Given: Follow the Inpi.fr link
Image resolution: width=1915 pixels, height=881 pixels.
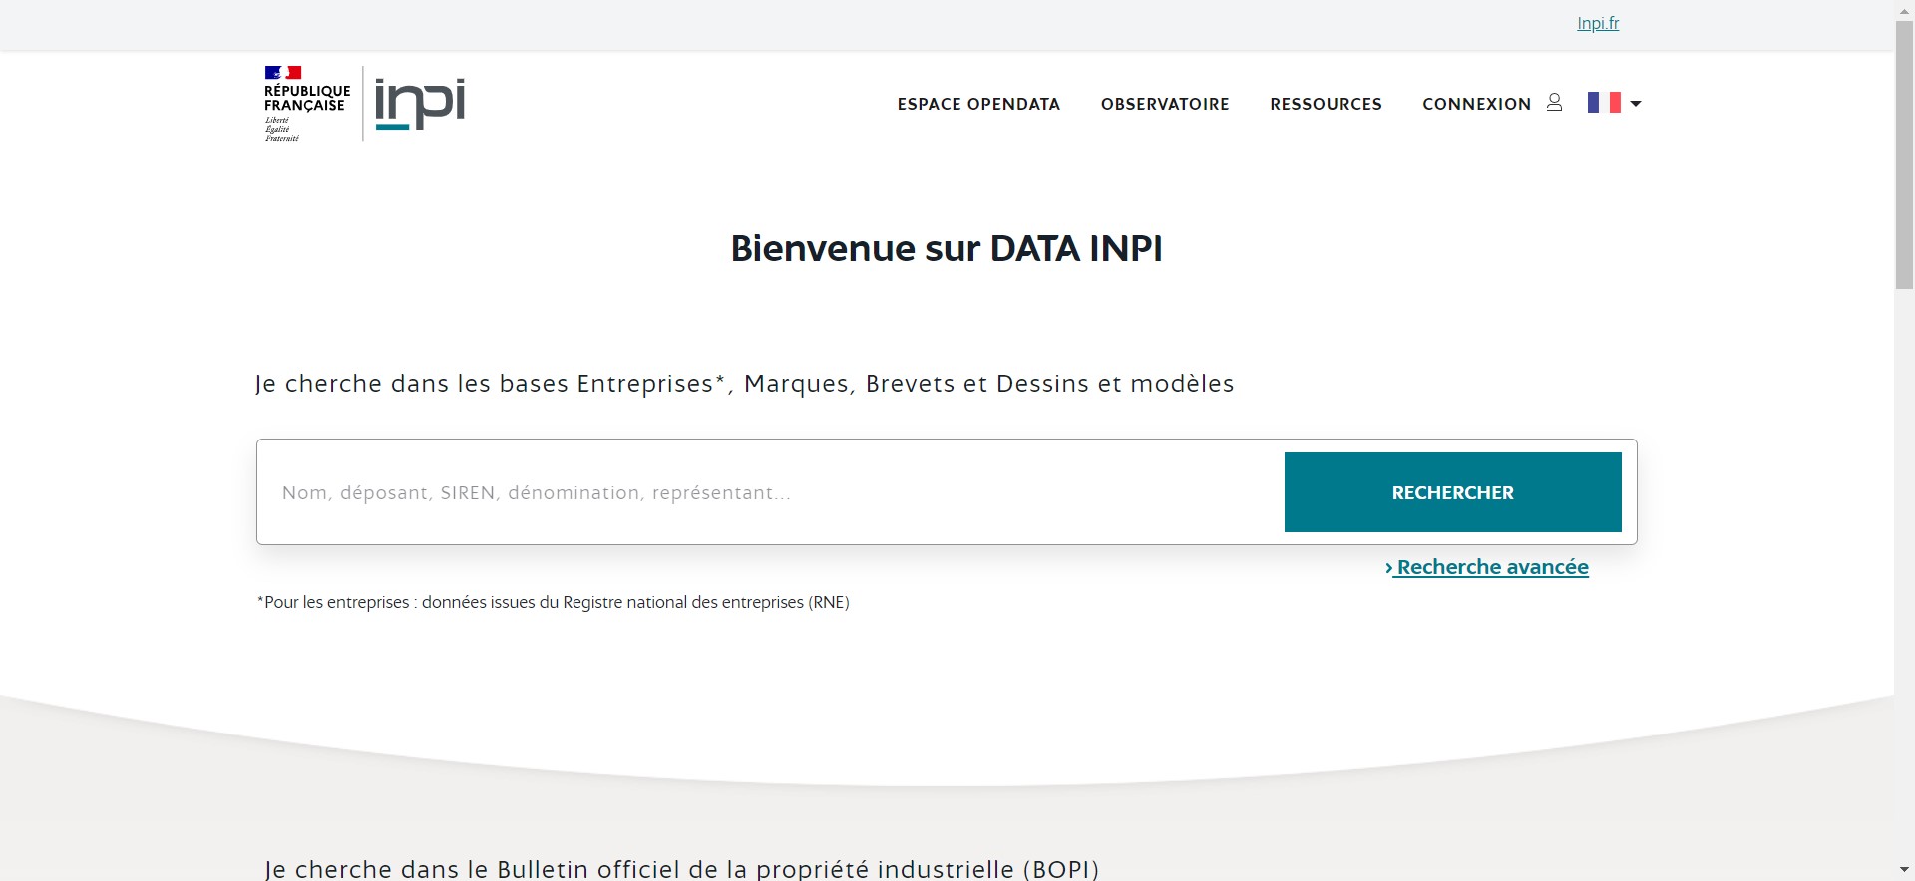Looking at the screenshot, I should [x=1598, y=23].
